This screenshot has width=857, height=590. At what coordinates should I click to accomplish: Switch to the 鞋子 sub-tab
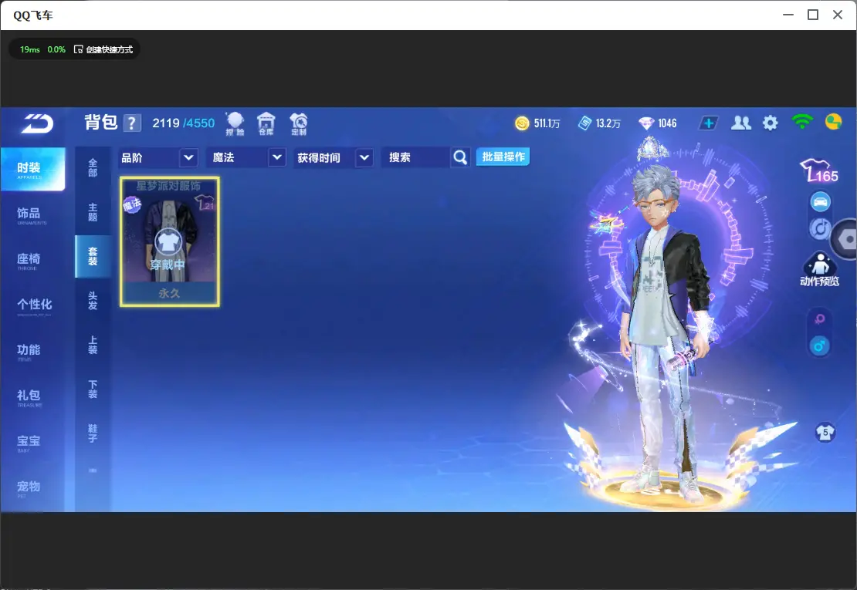[x=93, y=433]
